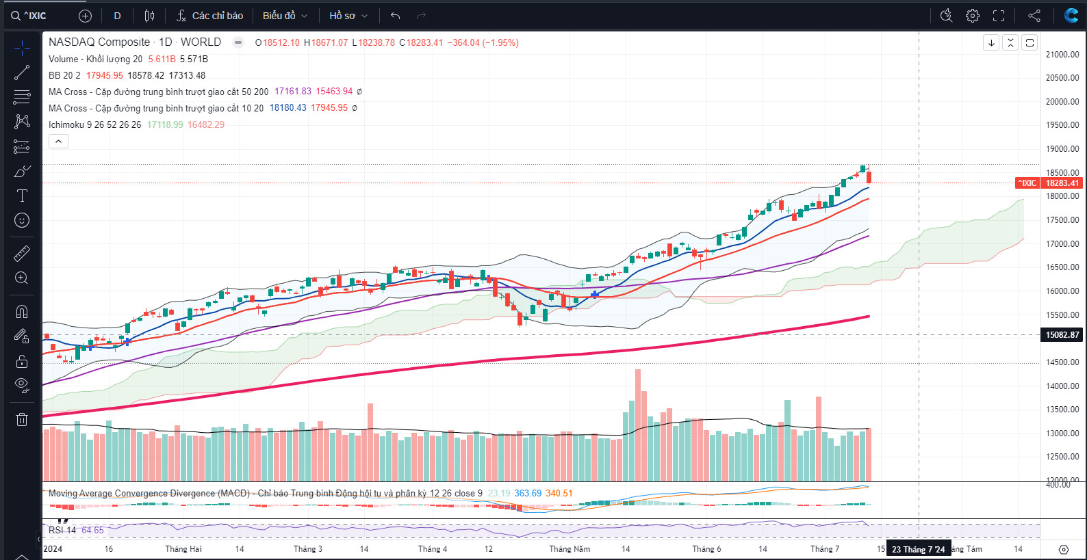Viewport: 1087px width, 560px height.
Task: Open chart settings gear
Action: (973, 16)
